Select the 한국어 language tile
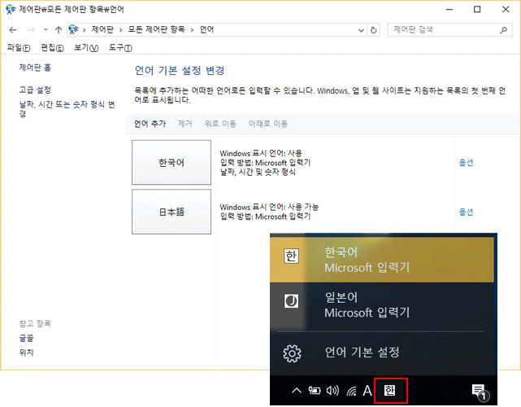 pyautogui.click(x=171, y=163)
